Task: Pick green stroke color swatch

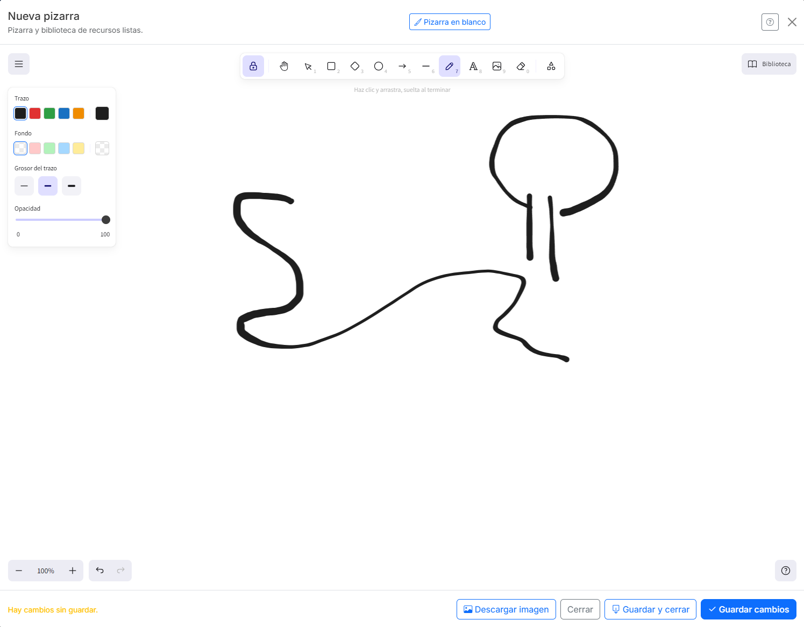Action: (49, 113)
